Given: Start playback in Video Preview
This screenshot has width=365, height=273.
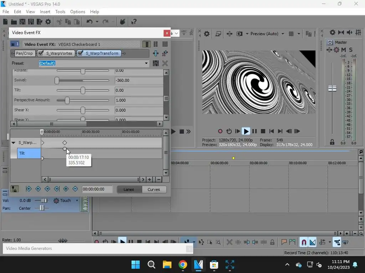Looking at the screenshot, I should click(x=246, y=132).
